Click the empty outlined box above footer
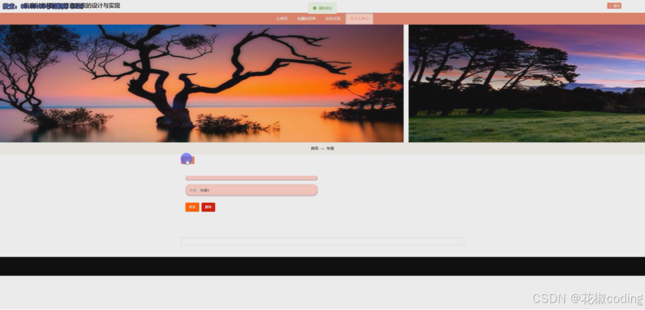645x310 pixels. [x=322, y=241]
